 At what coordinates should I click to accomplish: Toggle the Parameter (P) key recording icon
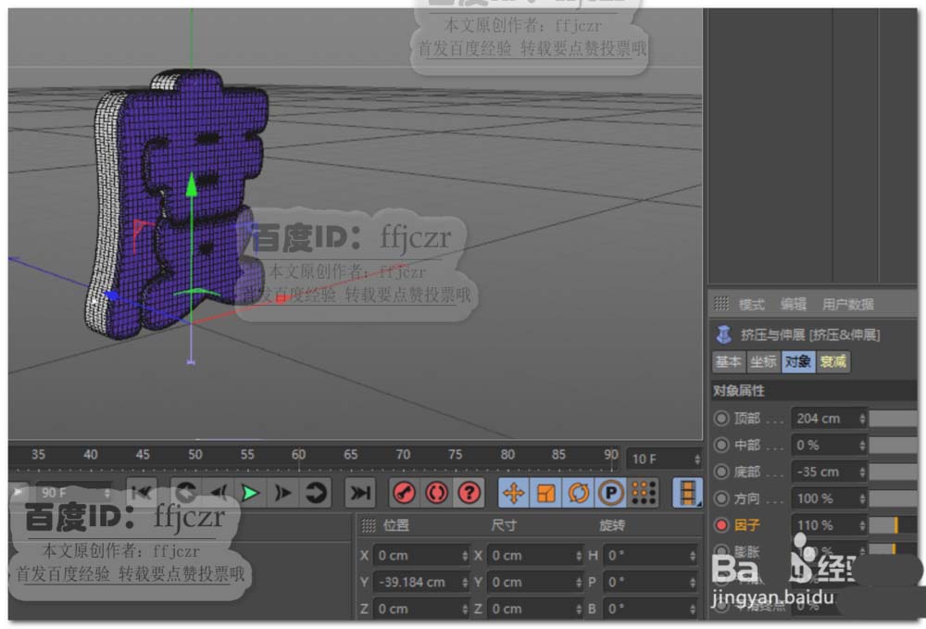pyautogui.click(x=610, y=494)
